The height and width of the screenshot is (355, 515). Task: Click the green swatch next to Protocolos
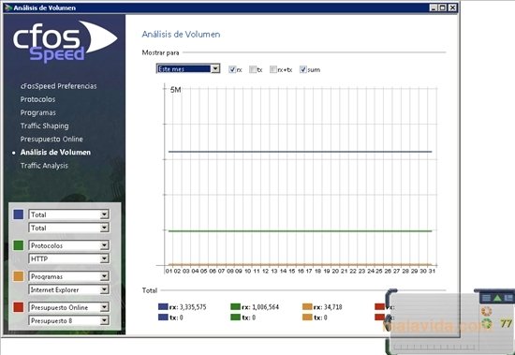[x=19, y=245]
